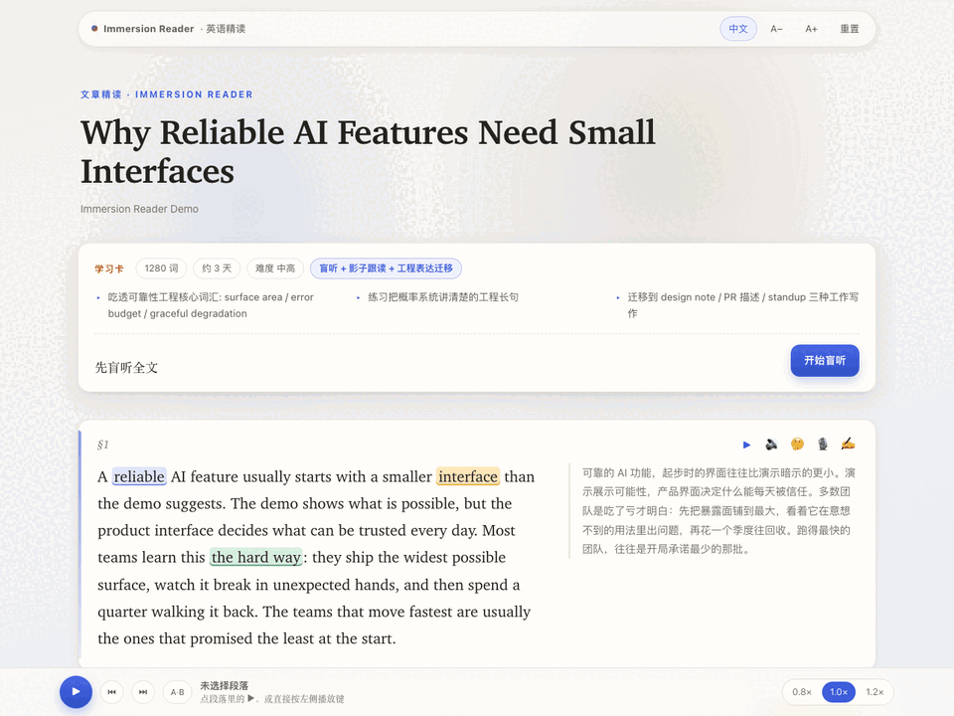Click the "练习把概率系统讲清楚的工程长句" bullet
Viewport: 954px width, 716px height.
tap(443, 297)
